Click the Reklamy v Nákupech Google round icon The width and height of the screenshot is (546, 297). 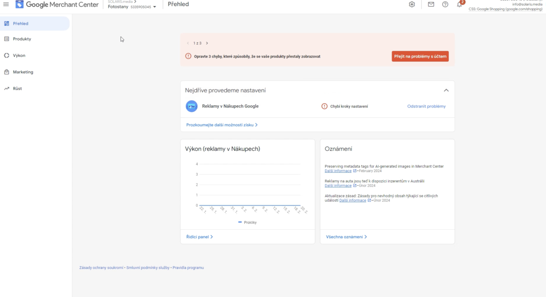click(x=192, y=106)
